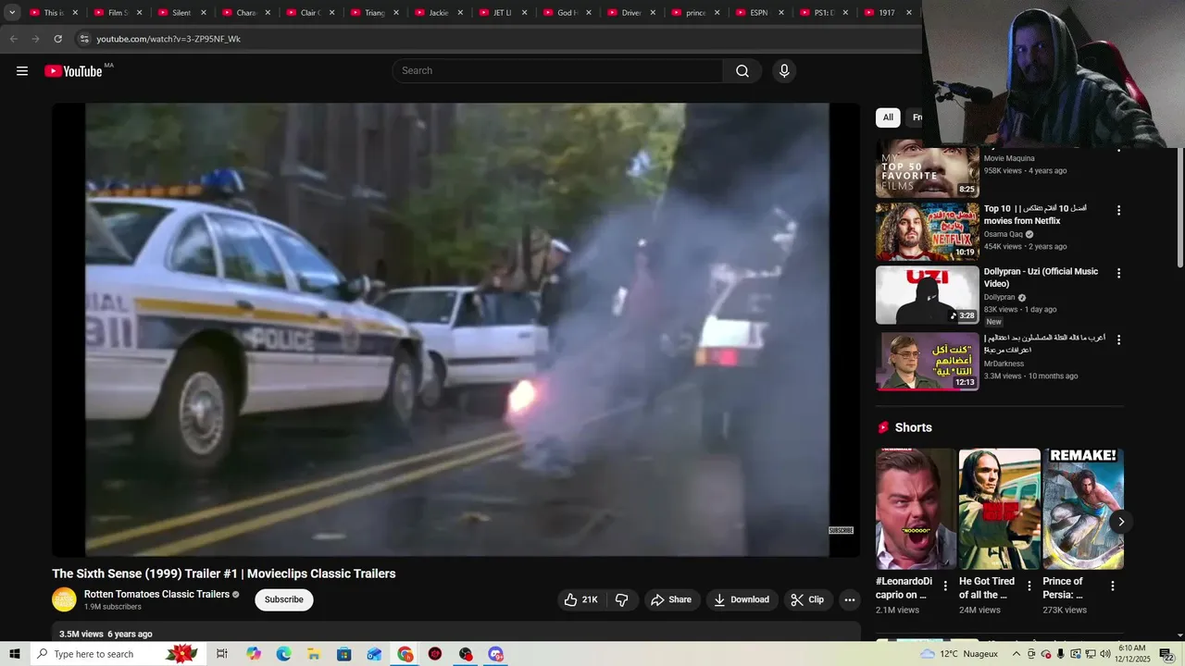
Task: Open the YouTube hamburger guide menu
Action: 22,71
